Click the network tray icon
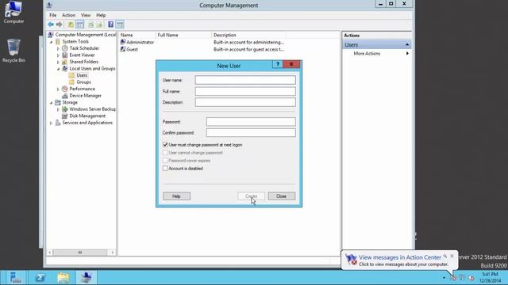 point(462,278)
